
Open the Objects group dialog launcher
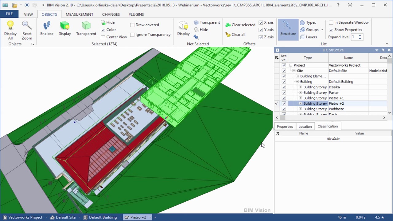coord(33,44)
